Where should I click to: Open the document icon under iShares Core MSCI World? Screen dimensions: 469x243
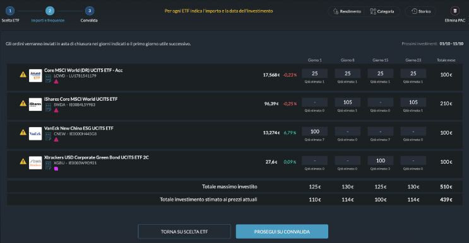(48, 108)
